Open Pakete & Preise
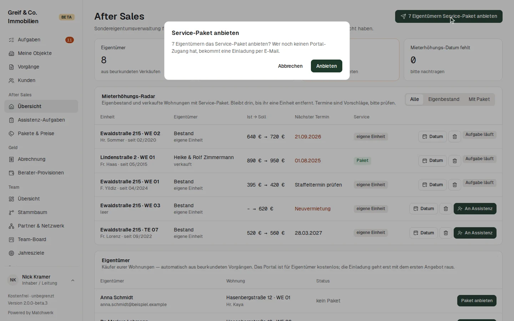The height and width of the screenshot is (321, 514). [x=41, y=134]
